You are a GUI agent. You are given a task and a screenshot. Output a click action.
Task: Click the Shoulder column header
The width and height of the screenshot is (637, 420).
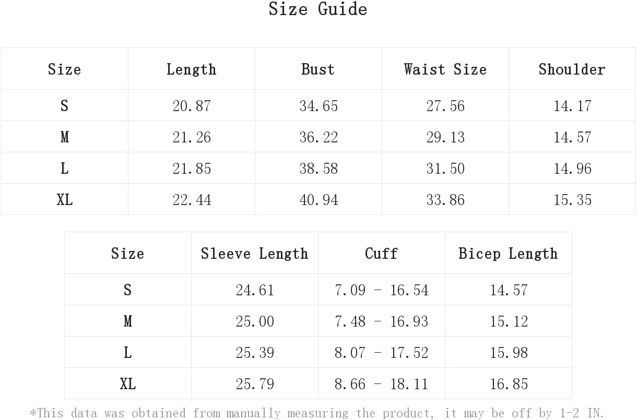coord(572,69)
